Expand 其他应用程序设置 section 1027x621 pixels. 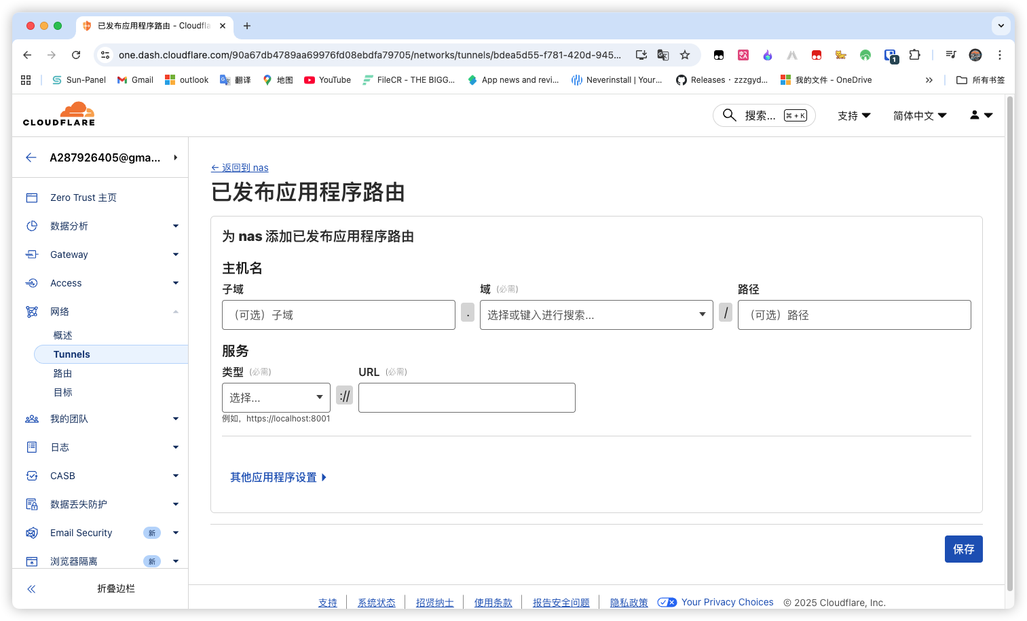[278, 477]
